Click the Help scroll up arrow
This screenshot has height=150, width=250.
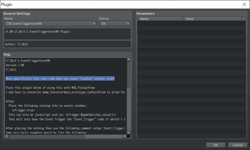[129, 60]
